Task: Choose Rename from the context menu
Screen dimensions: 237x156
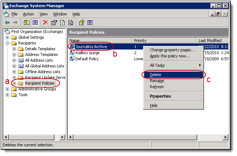Action: (x=174, y=81)
